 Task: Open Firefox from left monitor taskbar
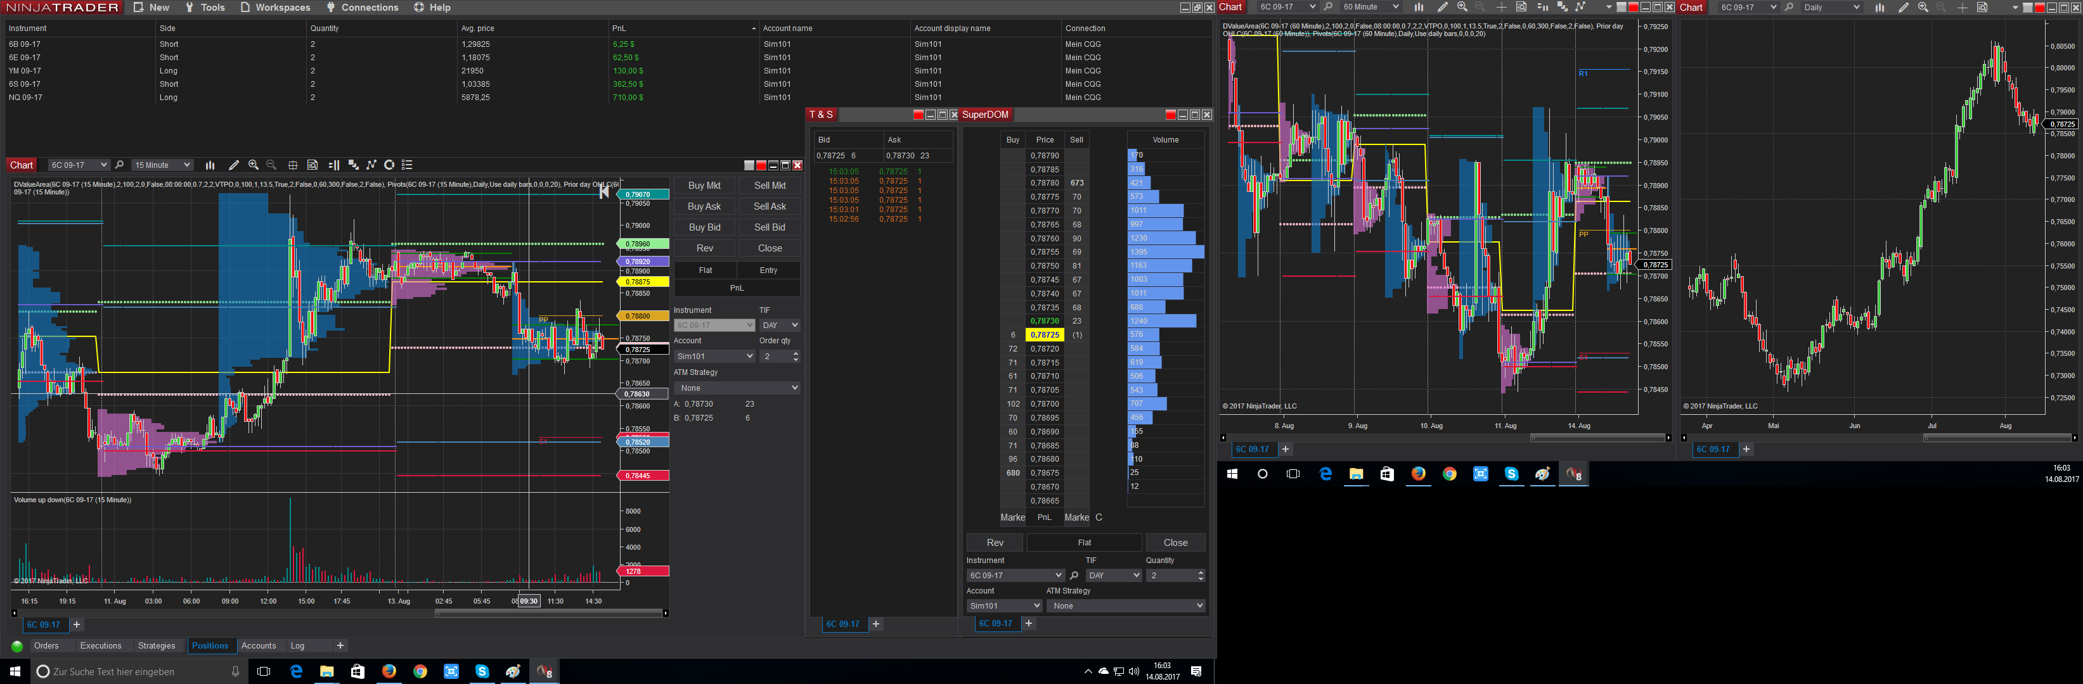pos(389,671)
